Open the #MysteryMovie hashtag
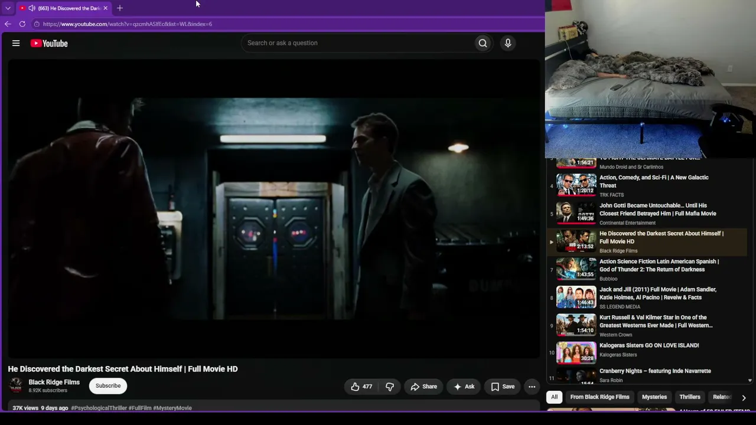This screenshot has width=756, height=425. click(172, 408)
